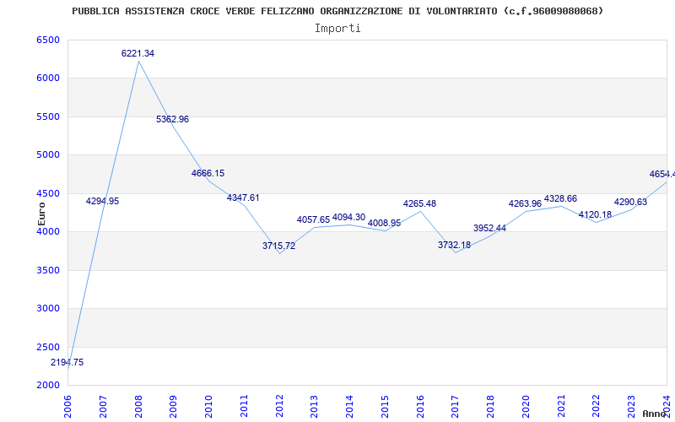This screenshot has height=422, width=675.
Task: Click the 2022 x-axis year label
Action: [597, 406]
